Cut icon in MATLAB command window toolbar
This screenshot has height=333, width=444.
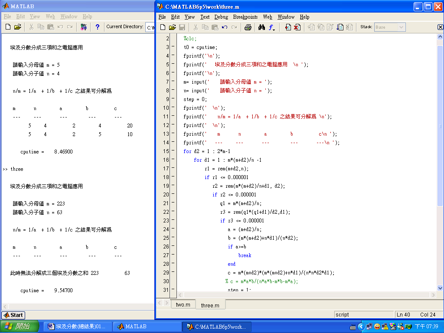[x=31, y=27]
